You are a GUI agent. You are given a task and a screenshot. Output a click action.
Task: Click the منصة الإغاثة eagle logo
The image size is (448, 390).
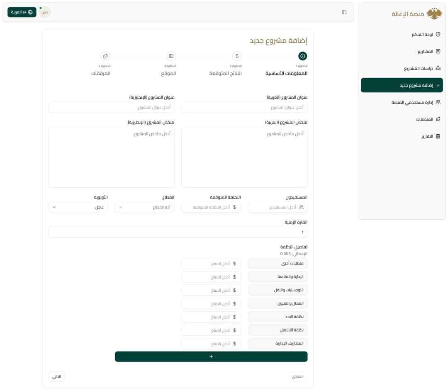tap(433, 13)
